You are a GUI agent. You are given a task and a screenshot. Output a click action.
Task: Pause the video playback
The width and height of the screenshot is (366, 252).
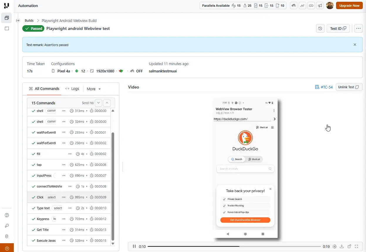[134, 246]
